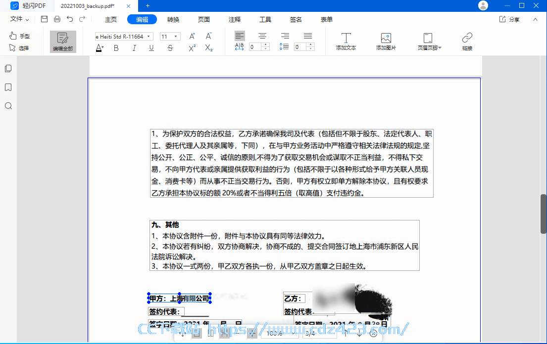Viewport: 547px width, 344px height.
Task: Click the 轻闪PDF app logo
Action: (x=14, y=5)
